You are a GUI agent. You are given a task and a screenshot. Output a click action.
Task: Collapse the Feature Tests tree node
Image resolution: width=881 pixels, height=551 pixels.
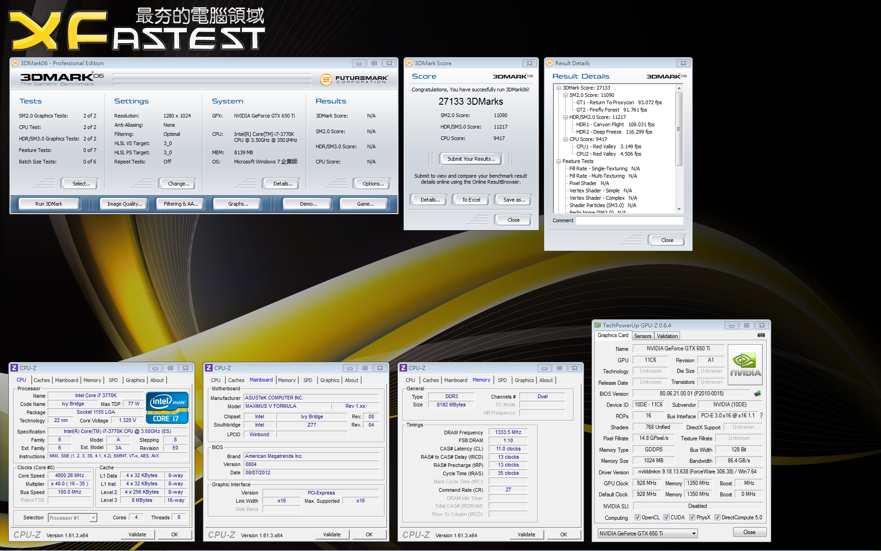(x=559, y=161)
